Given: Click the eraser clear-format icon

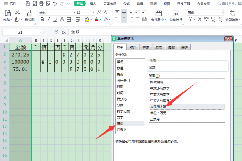Looking at the screenshot, I should [106, 19].
